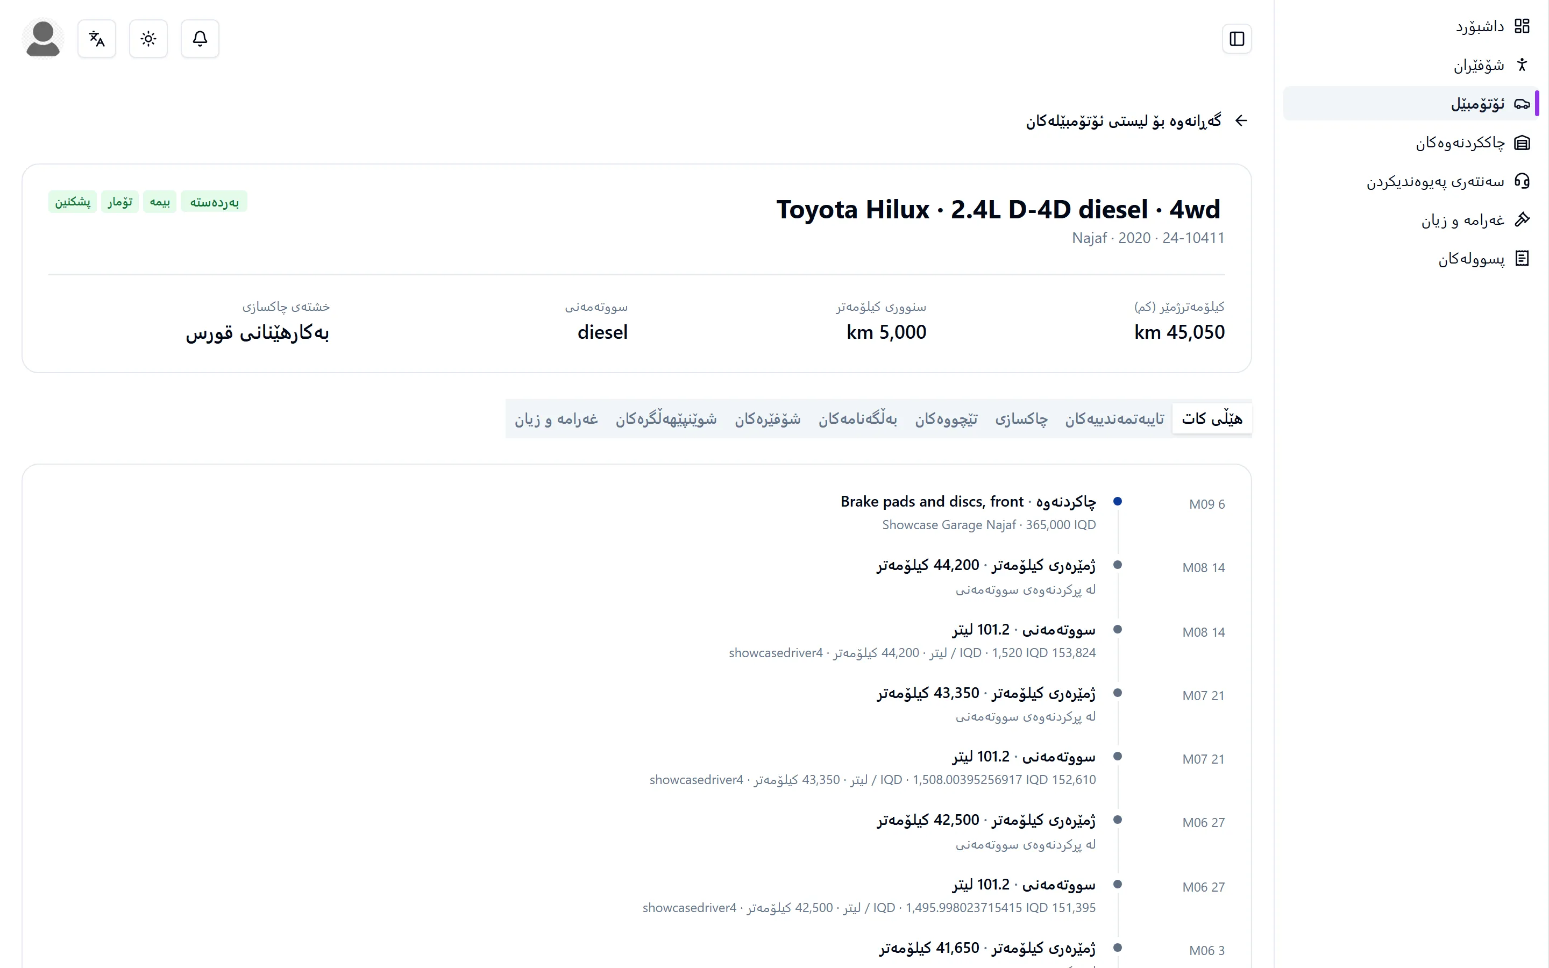Image resolution: width=1549 pixels, height=968 pixels.
Task: Click the odometer value 'km 45,050'
Action: tap(1179, 332)
